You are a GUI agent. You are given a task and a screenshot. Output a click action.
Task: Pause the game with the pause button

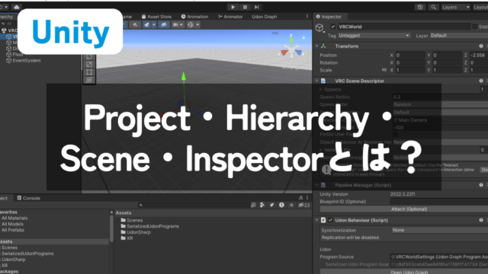point(245,7)
